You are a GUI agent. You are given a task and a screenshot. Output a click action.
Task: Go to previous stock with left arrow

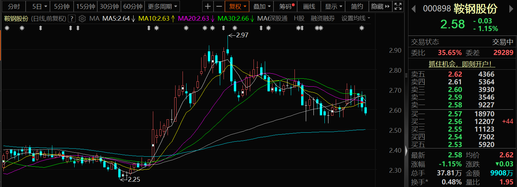pos(414,9)
